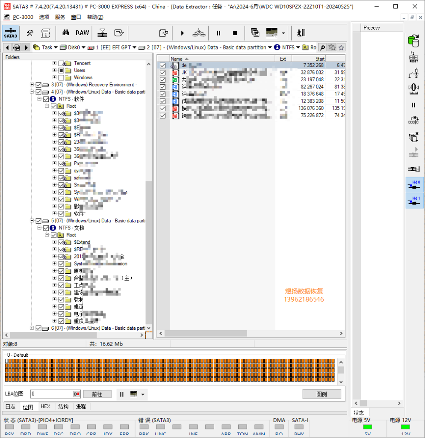Click the magnifier search icon in path bar
This screenshot has height=438, width=425.
coord(322,47)
